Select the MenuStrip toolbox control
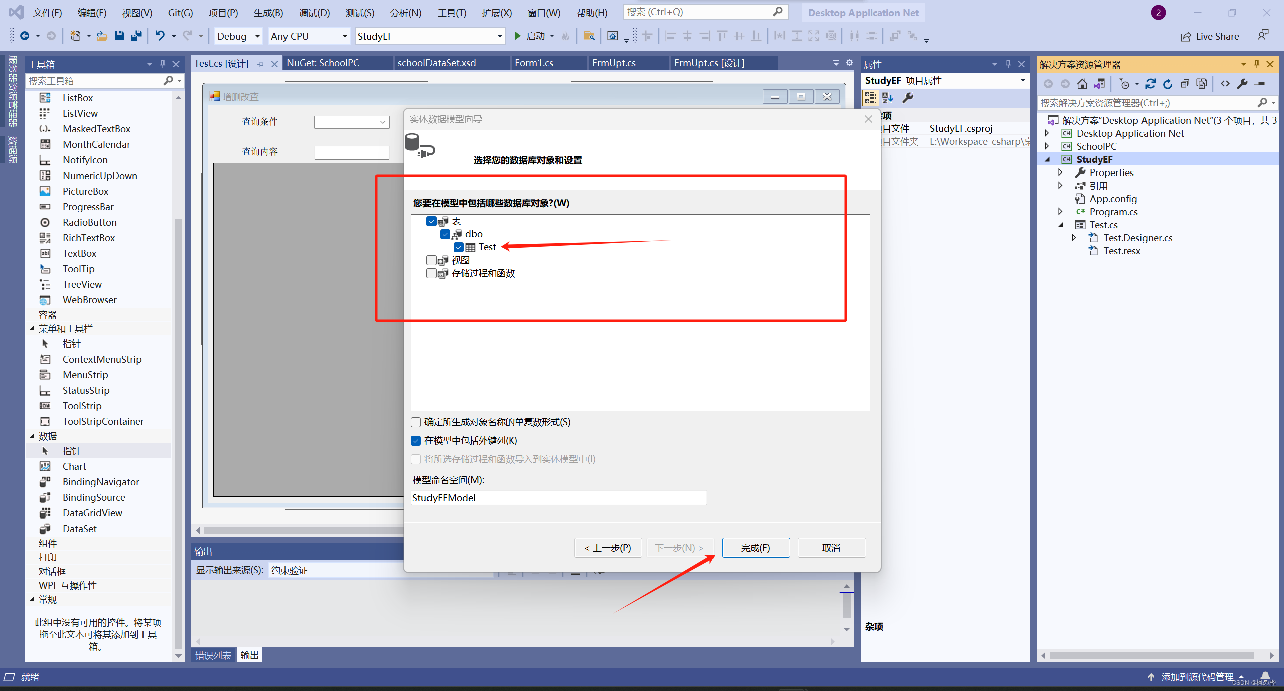The height and width of the screenshot is (691, 1284). [85, 375]
